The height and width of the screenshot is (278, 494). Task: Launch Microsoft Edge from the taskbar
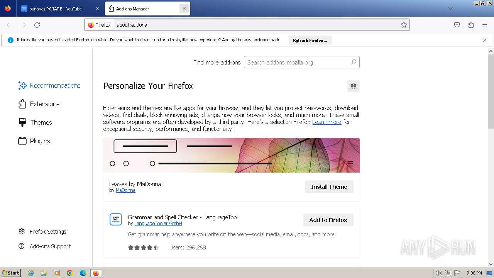coord(83,273)
